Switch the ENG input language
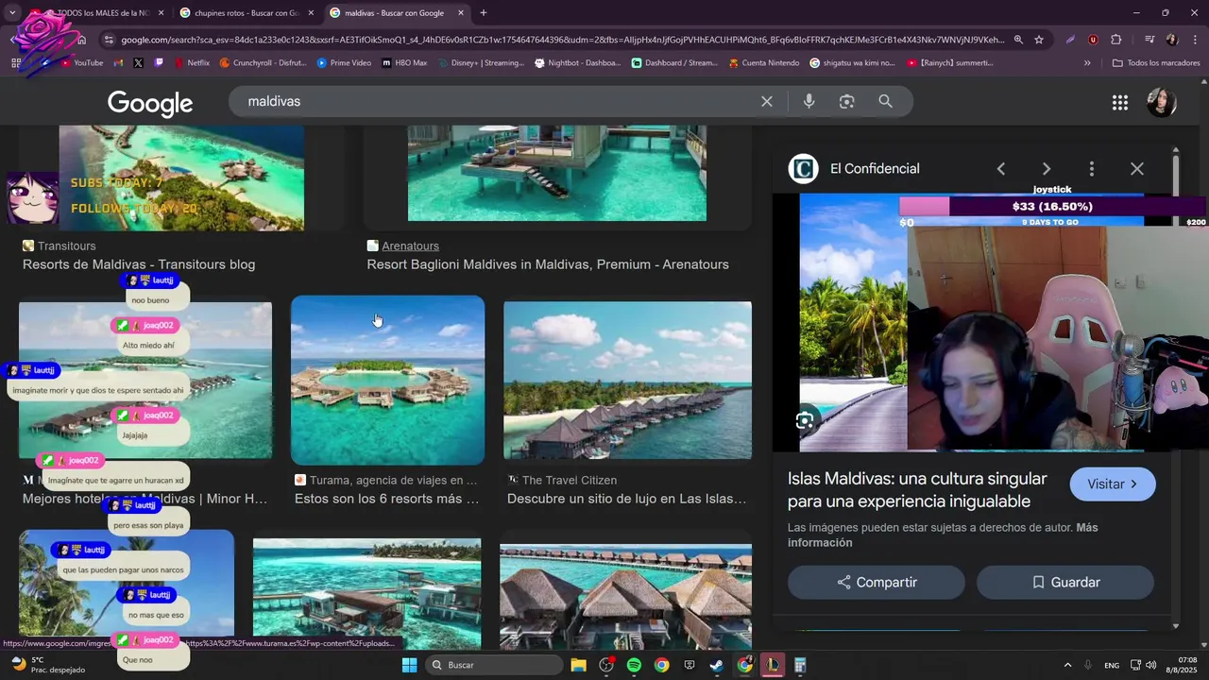 point(1112,665)
